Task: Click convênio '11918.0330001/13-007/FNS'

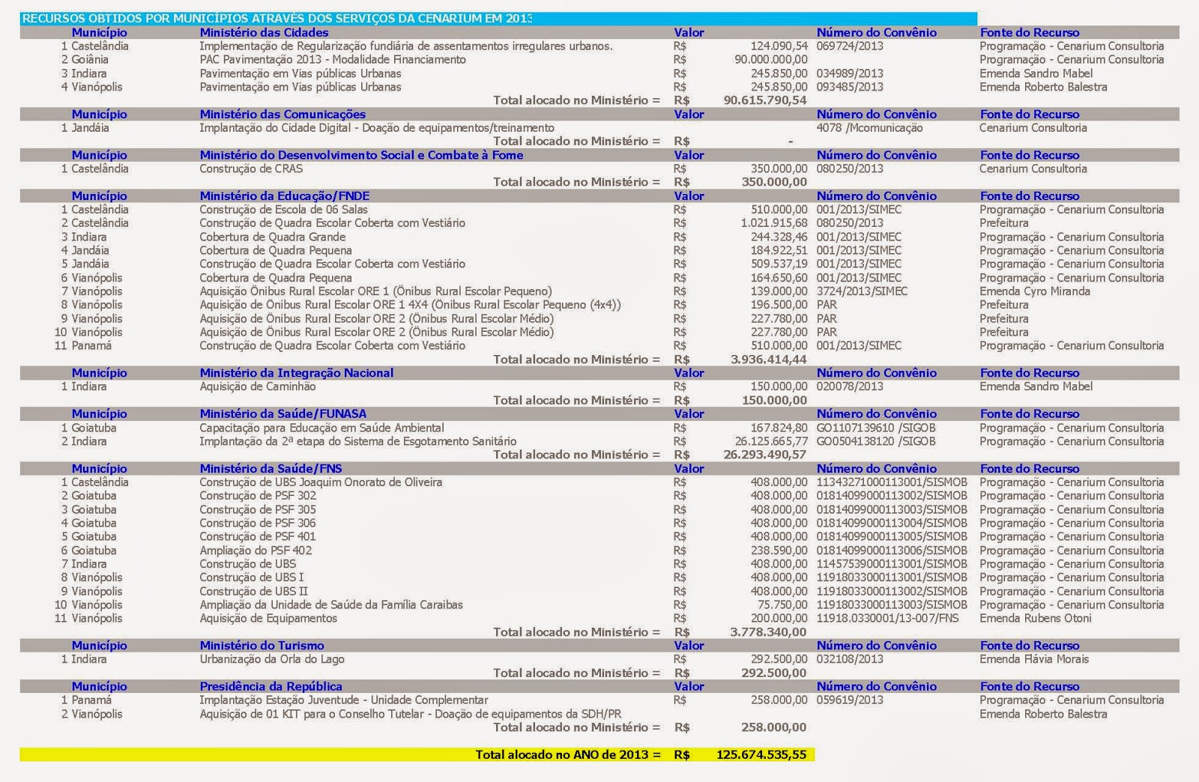Action: 887,618
